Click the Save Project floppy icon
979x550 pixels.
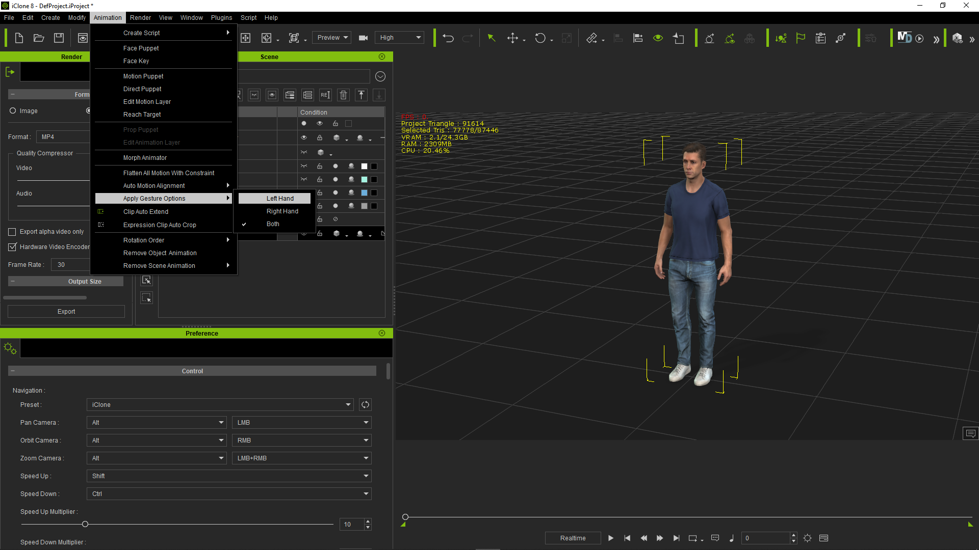[59, 38]
